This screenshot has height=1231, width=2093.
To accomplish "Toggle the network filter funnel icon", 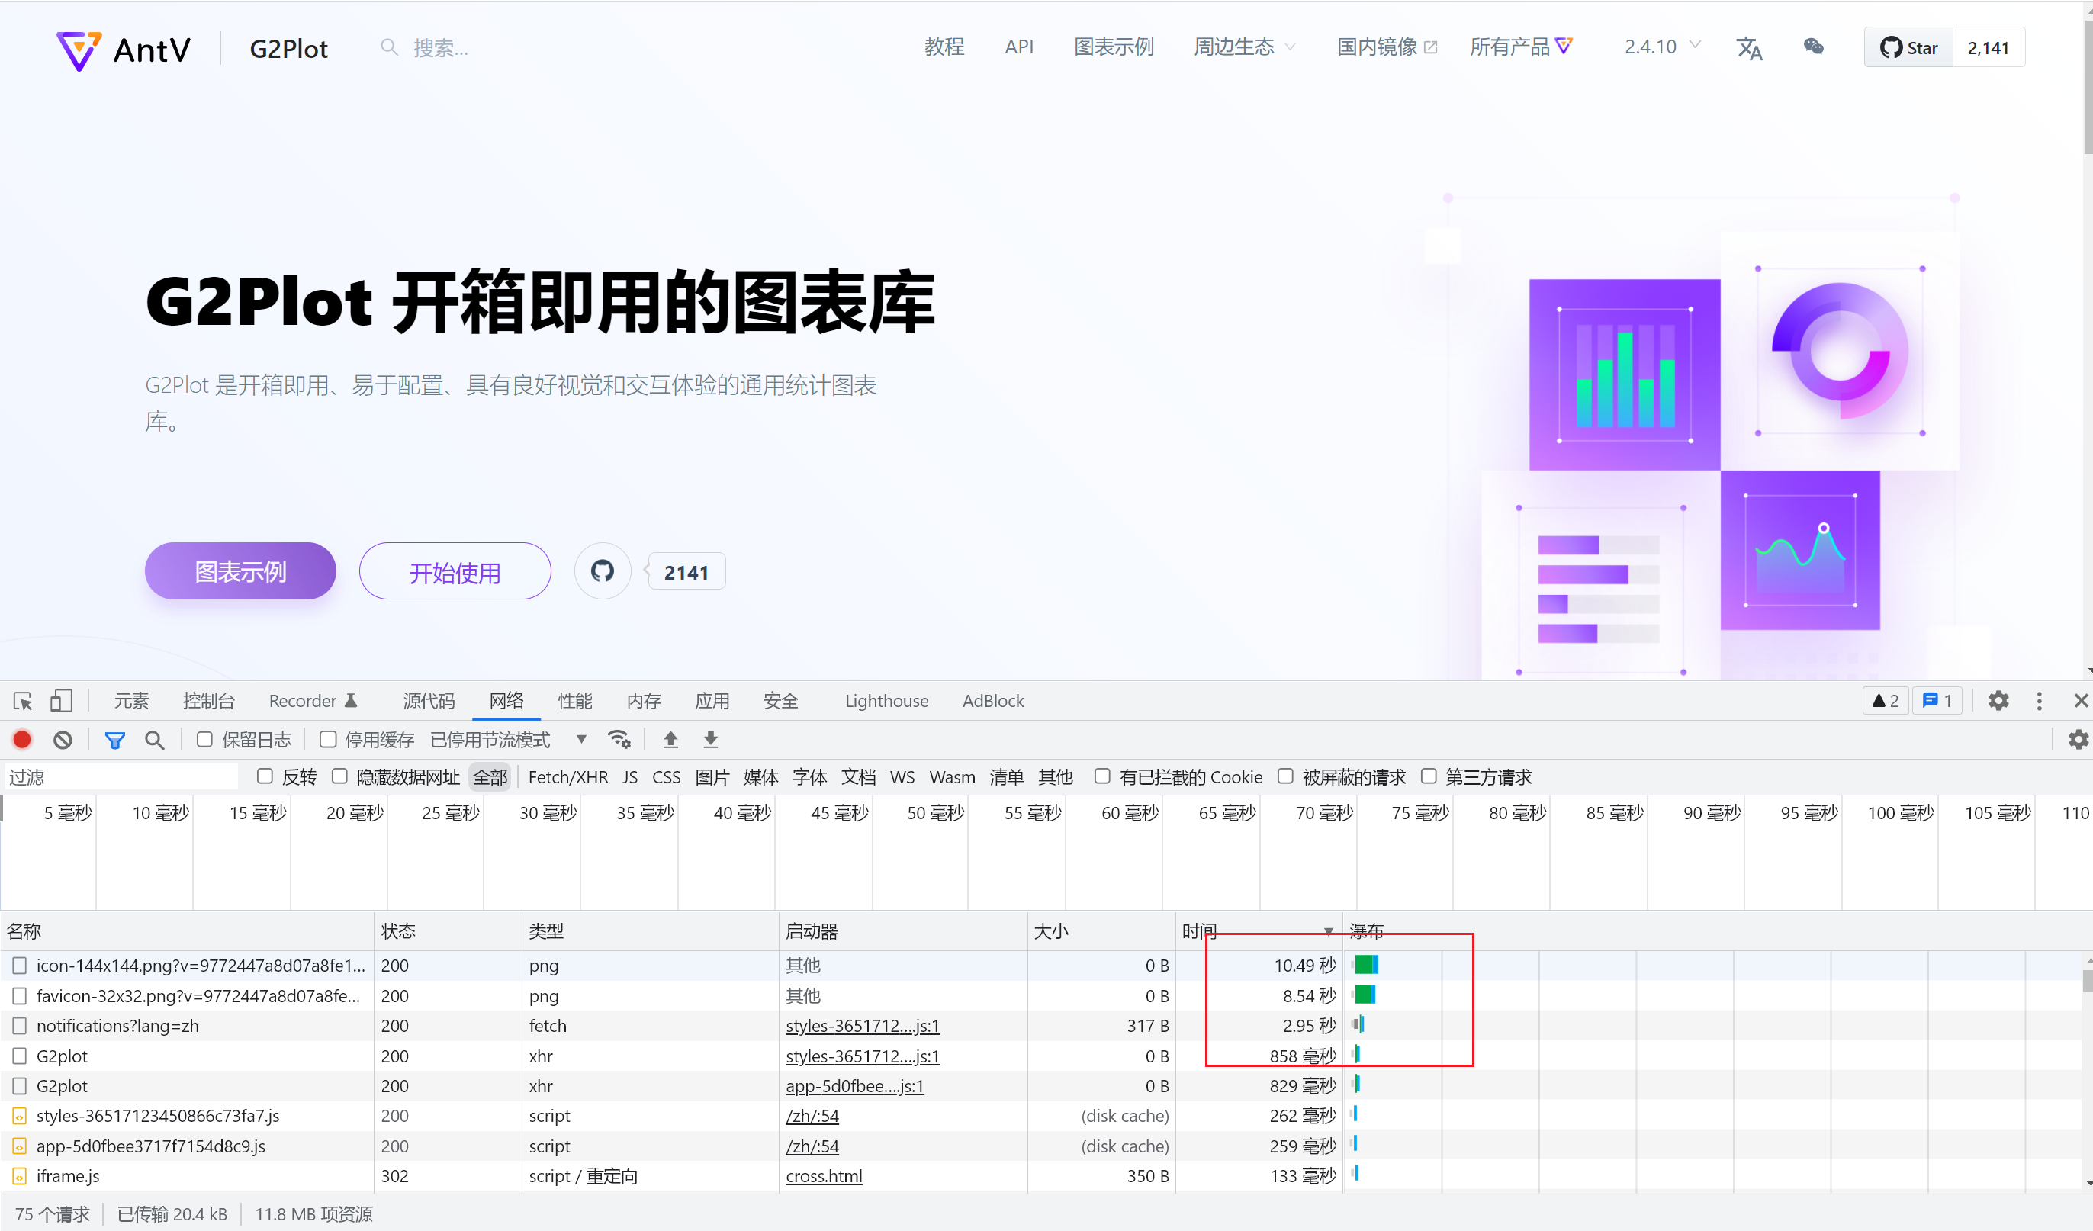I will point(114,739).
